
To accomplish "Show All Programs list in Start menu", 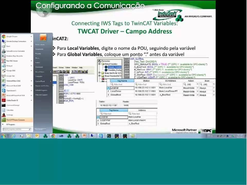I will point(11,125).
